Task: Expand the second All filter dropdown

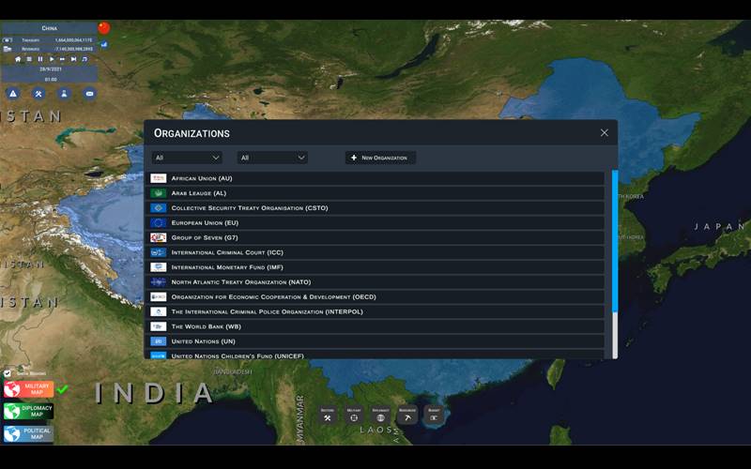Action: click(273, 158)
